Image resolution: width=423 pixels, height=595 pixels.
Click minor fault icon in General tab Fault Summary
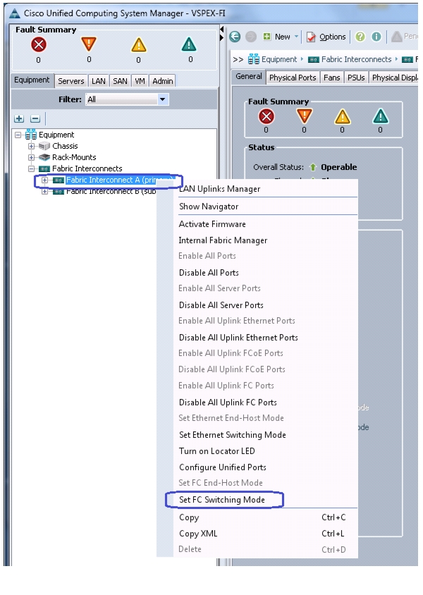coord(342,116)
